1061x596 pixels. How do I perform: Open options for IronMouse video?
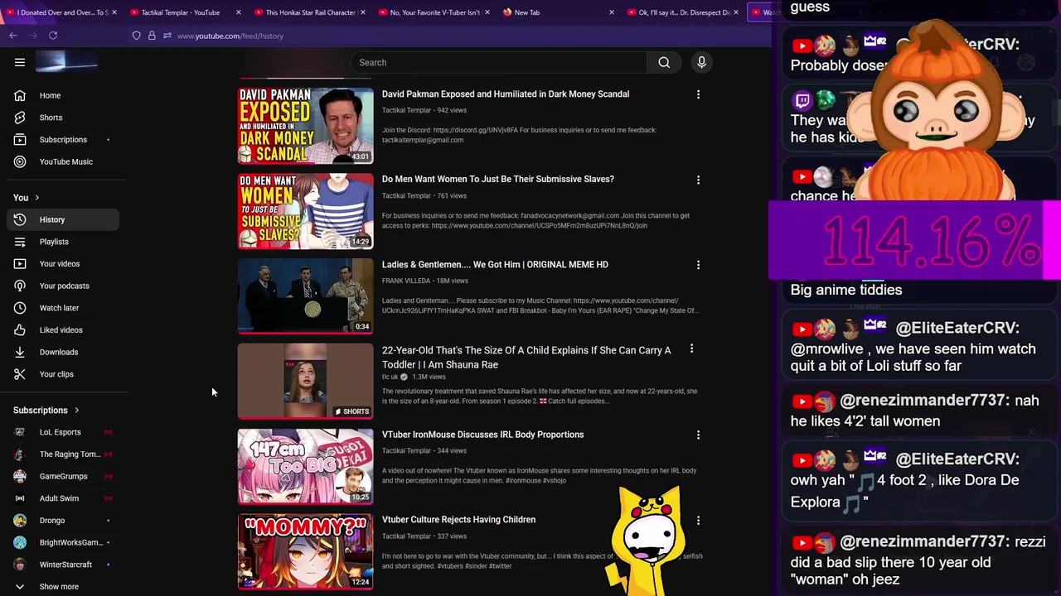coord(698,435)
